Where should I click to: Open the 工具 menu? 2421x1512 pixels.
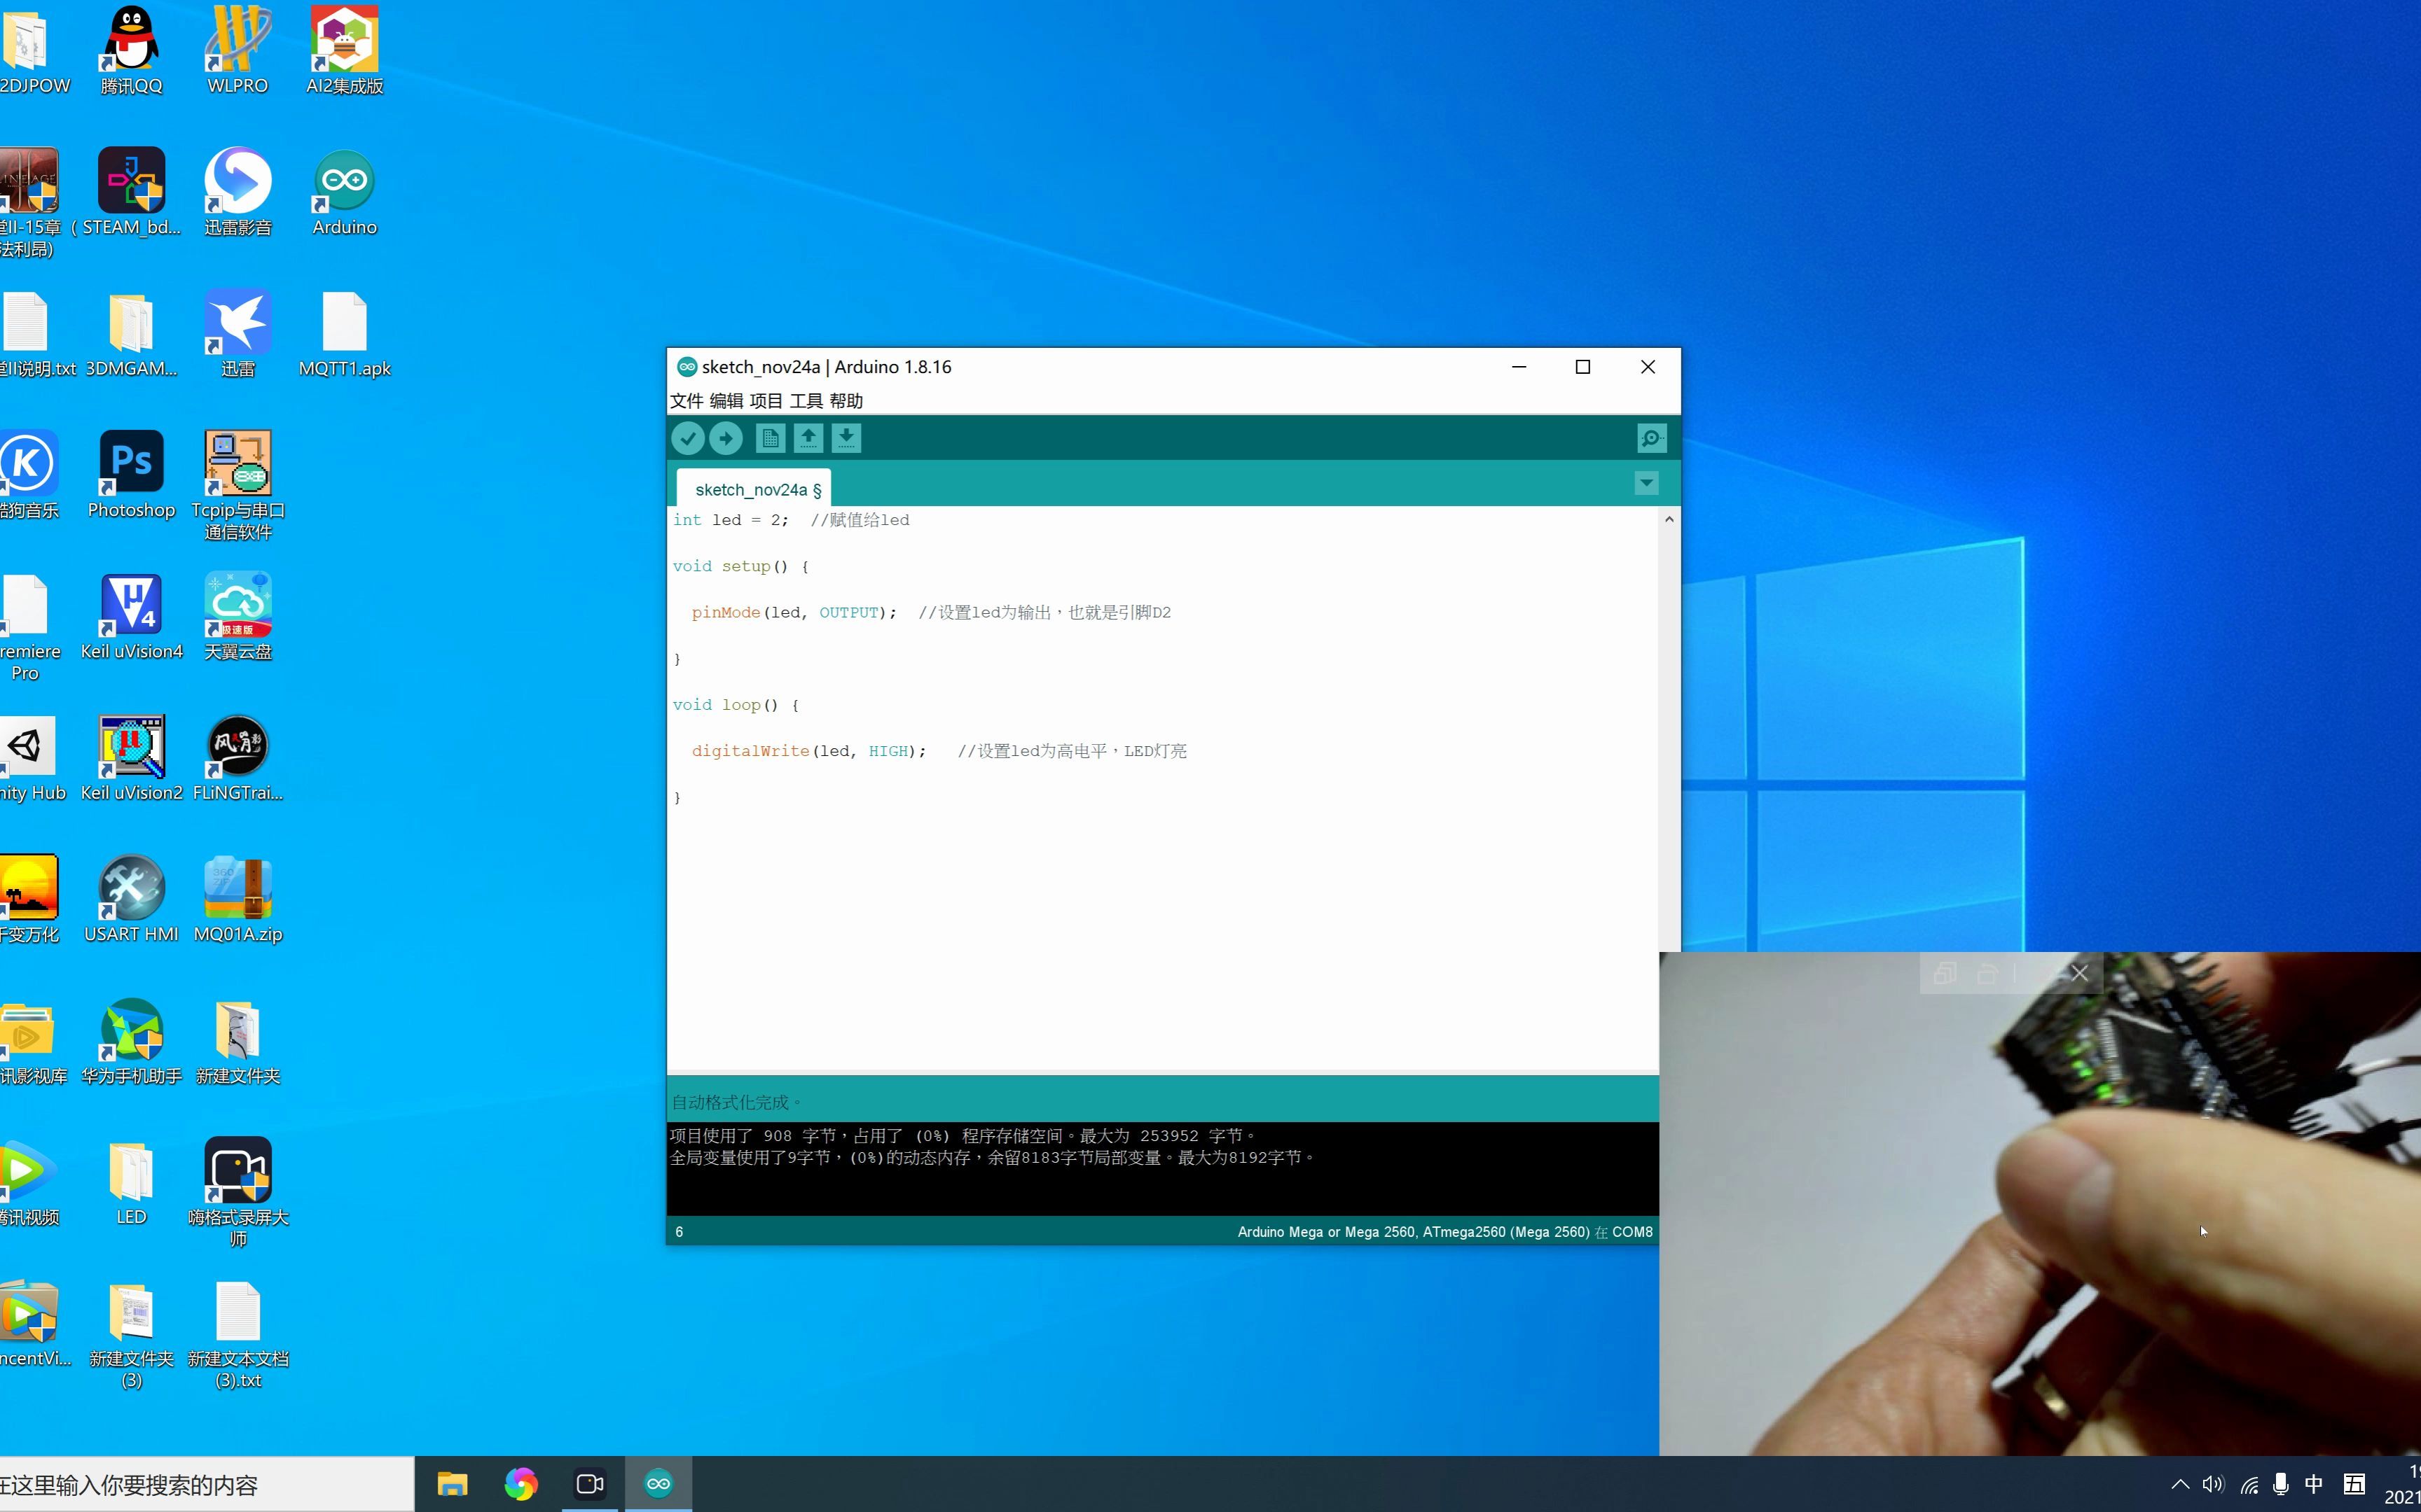[x=806, y=401]
